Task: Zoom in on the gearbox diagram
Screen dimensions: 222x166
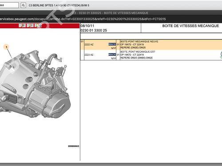Action: (22, 26)
